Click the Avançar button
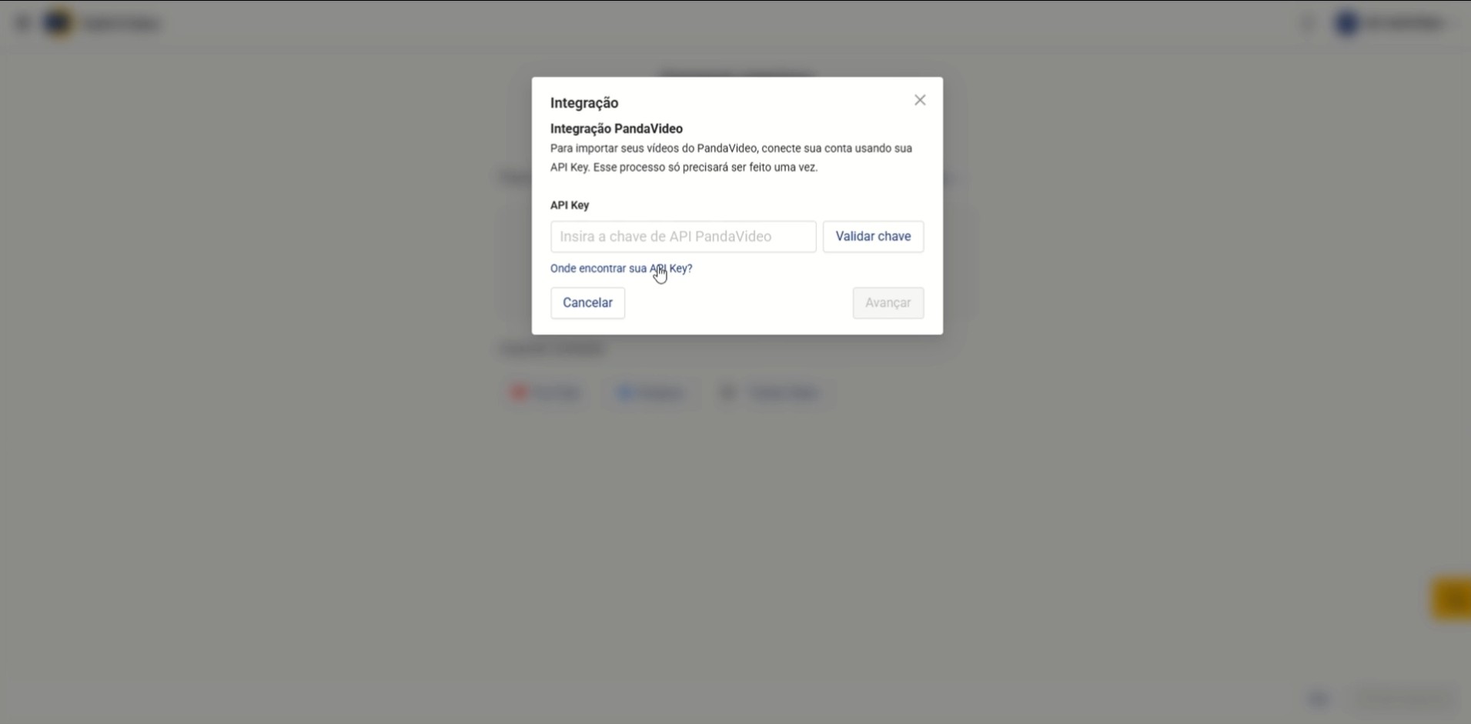Screen dimensions: 1471x724 (888, 302)
